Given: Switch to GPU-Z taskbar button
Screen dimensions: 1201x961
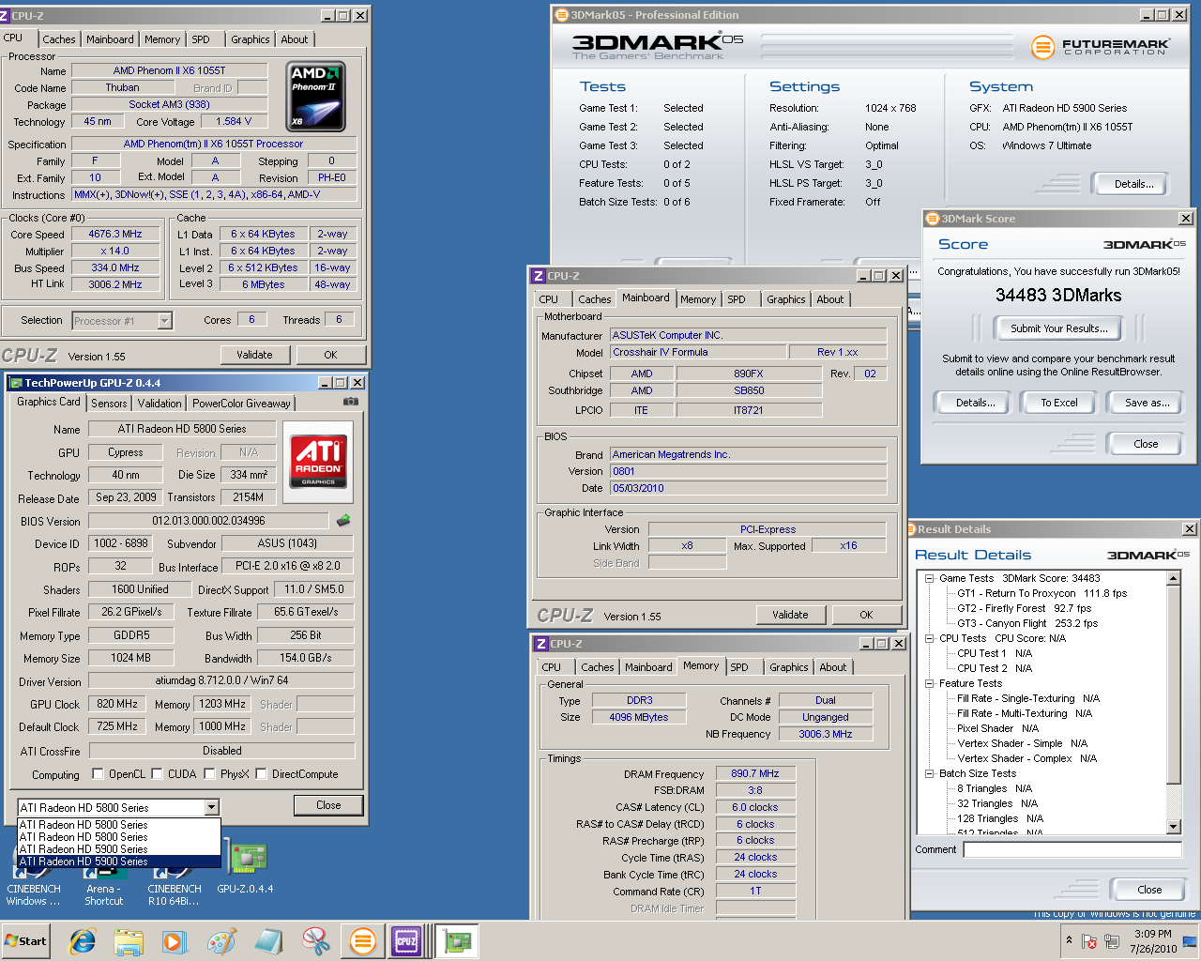Looking at the screenshot, I should click(457, 941).
